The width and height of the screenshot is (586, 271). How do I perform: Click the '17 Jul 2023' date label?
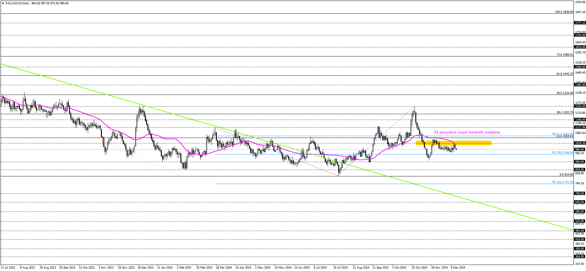8,268
